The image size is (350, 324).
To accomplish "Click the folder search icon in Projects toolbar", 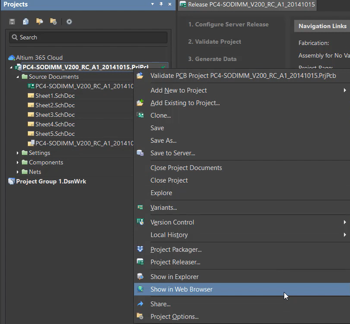I will coord(40,22).
